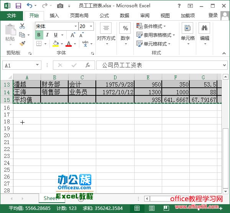This screenshot has height=213, width=230.
Task: Copy selection with the copy icon
Action: pyautogui.click(x=22, y=35)
